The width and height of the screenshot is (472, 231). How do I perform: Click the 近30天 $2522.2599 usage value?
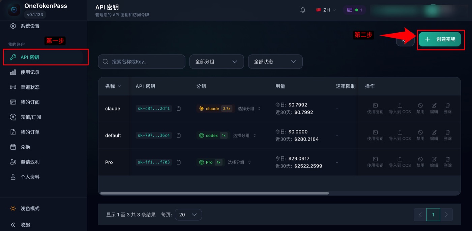coord(308,166)
